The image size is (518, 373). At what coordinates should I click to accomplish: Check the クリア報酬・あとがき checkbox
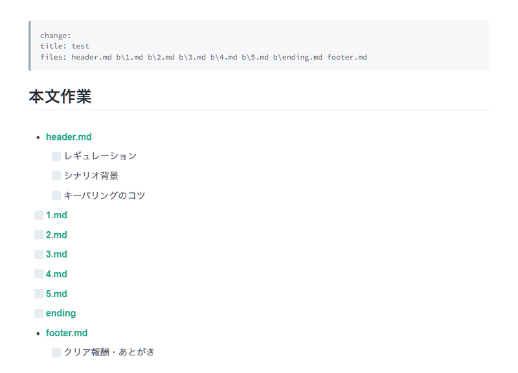tap(56, 352)
